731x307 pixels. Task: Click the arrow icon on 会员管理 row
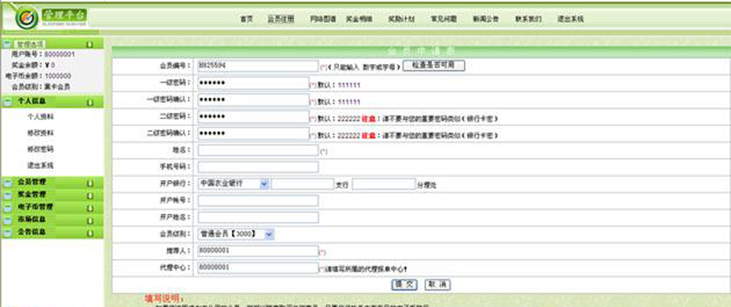pos(89,183)
